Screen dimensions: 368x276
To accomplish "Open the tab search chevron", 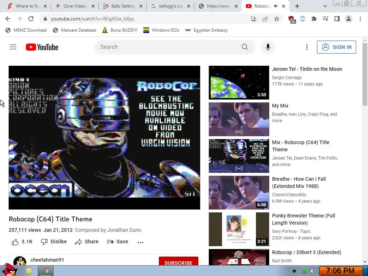I will [x=325, y=6].
